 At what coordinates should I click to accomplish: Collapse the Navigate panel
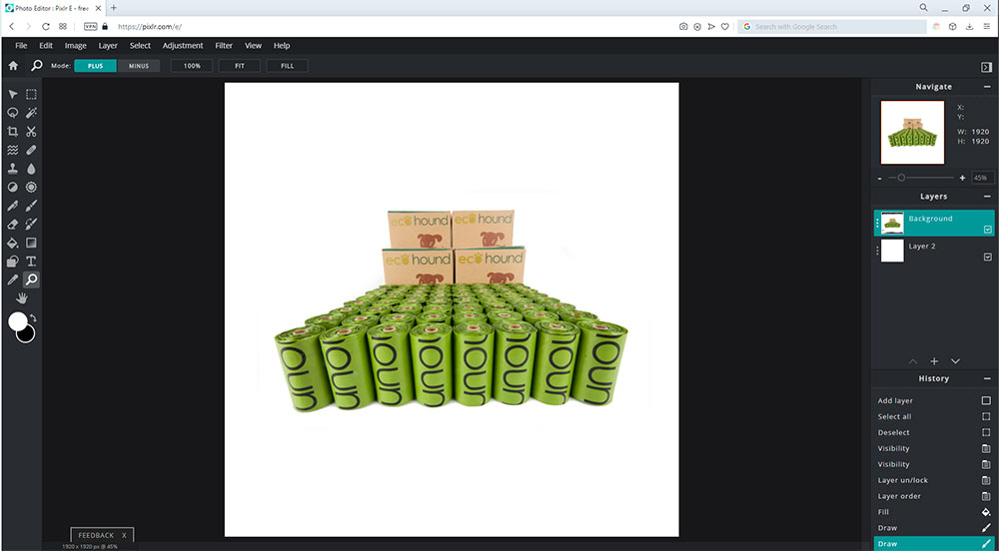pyautogui.click(x=987, y=87)
